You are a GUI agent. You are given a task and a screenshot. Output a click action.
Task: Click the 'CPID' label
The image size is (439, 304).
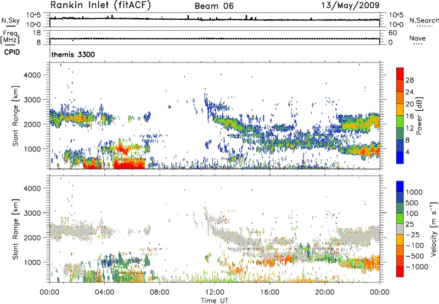pyautogui.click(x=12, y=52)
